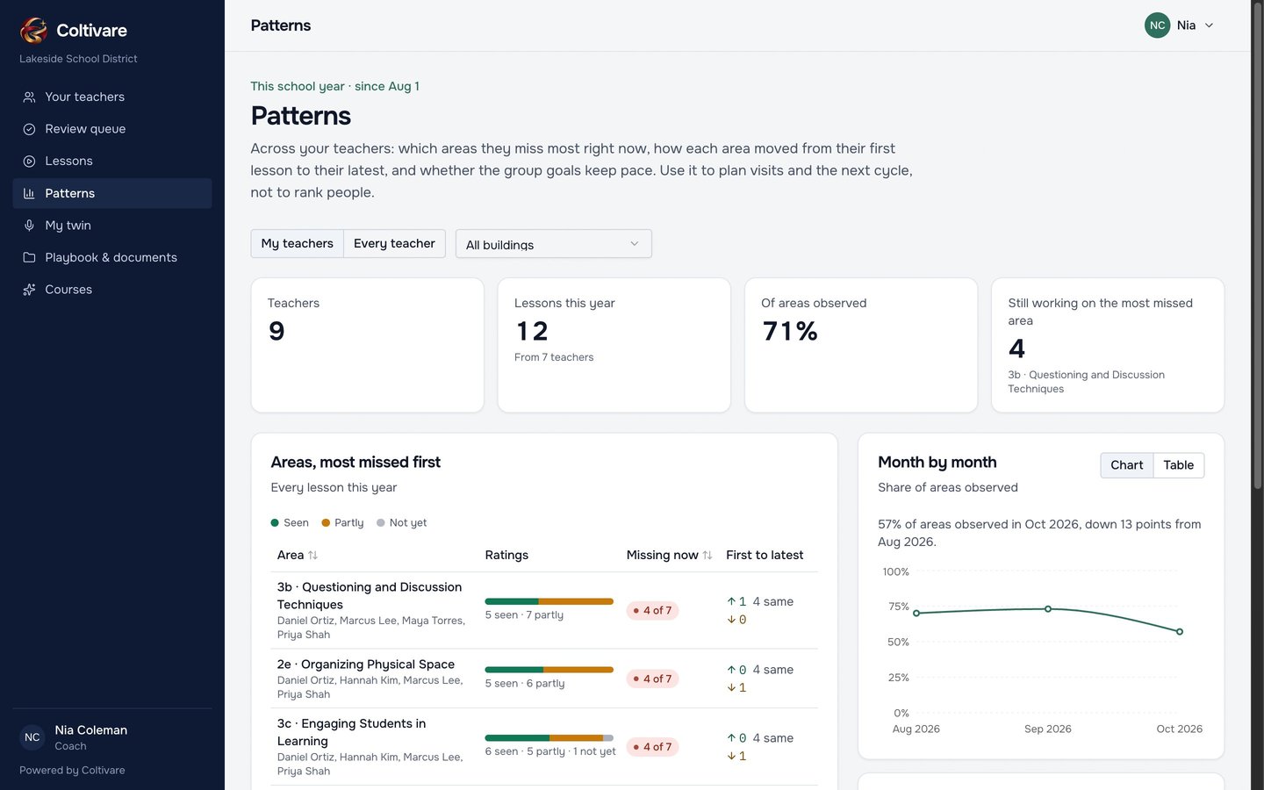Click the Lessons play icon

pos(29,162)
